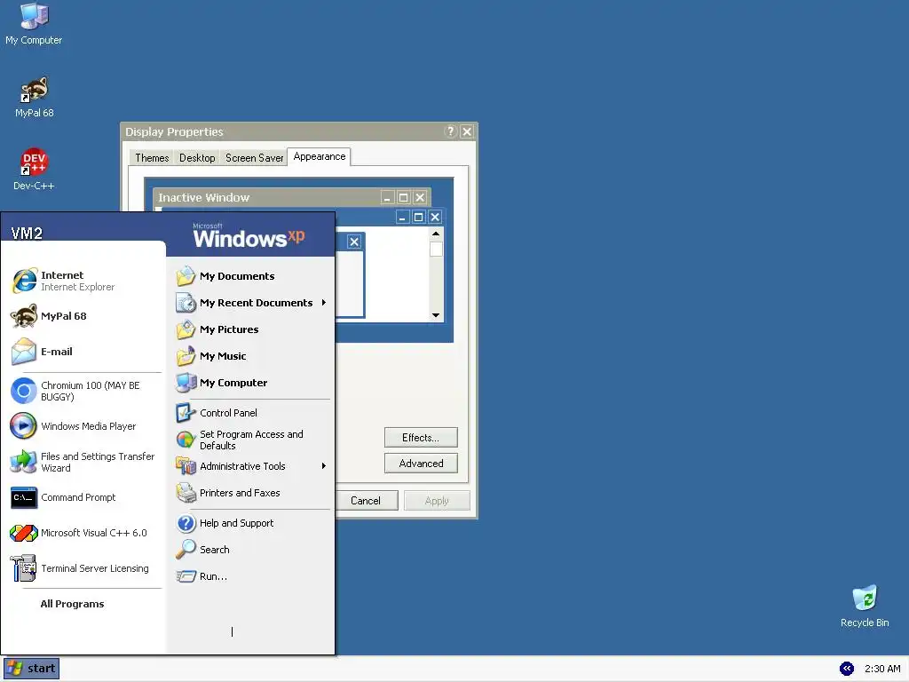909x682 pixels.
Task: Click the Apply button
Action: (437, 501)
